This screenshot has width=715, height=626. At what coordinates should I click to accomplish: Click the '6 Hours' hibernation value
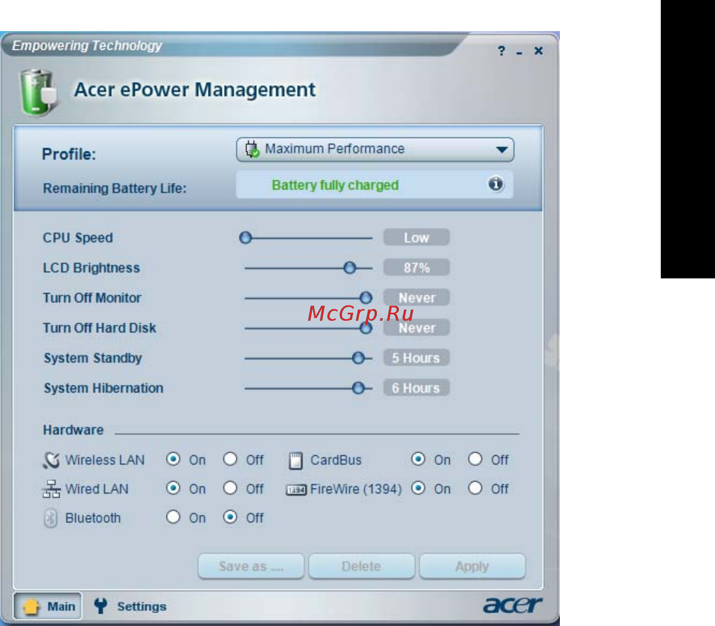point(417,388)
